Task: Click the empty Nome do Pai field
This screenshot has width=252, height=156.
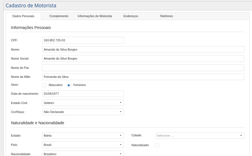Action: (x=143, y=68)
